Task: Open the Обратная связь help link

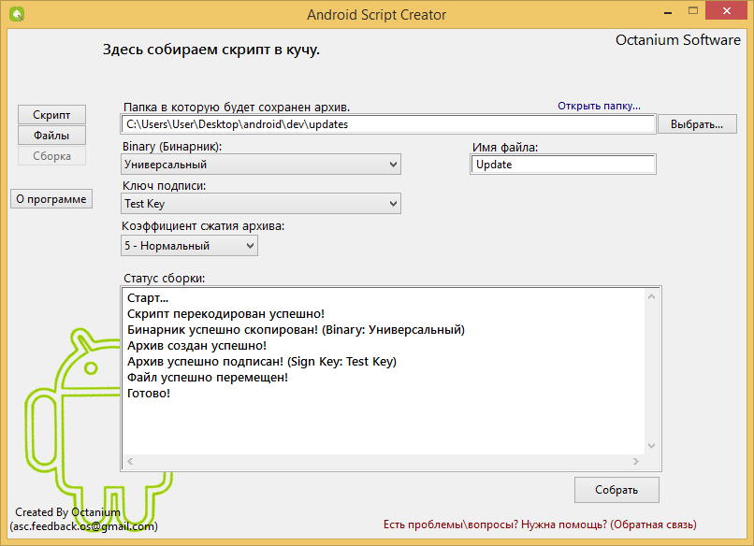Action: [x=540, y=524]
